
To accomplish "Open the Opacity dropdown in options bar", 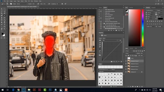I will coord(36,4).
